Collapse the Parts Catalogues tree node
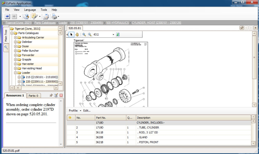 pos(12,33)
